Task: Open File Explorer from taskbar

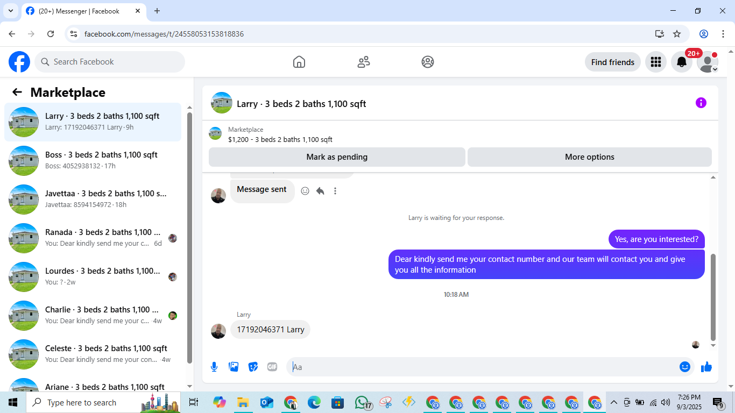Action: [243, 402]
